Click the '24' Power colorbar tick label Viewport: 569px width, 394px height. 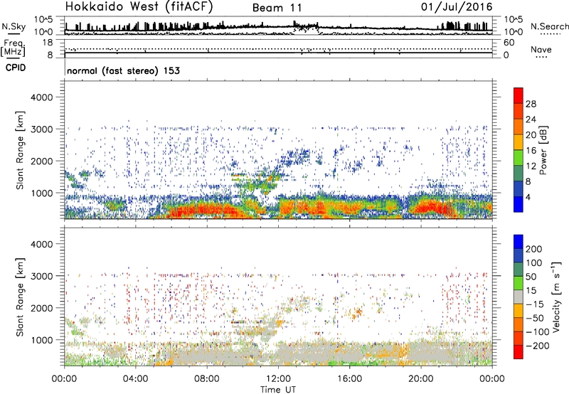click(531, 119)
